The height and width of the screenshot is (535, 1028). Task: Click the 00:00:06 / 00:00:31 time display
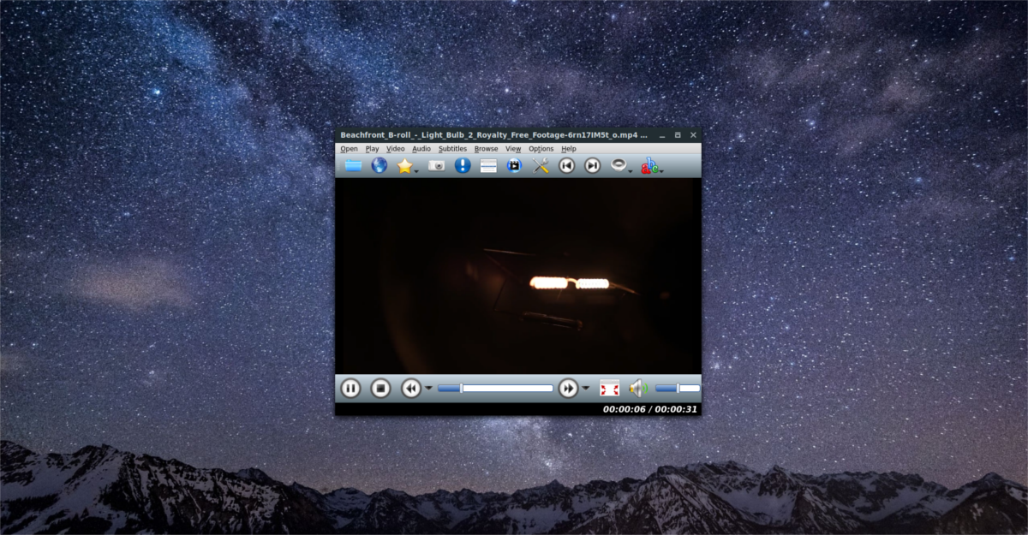tap(650, 409)
